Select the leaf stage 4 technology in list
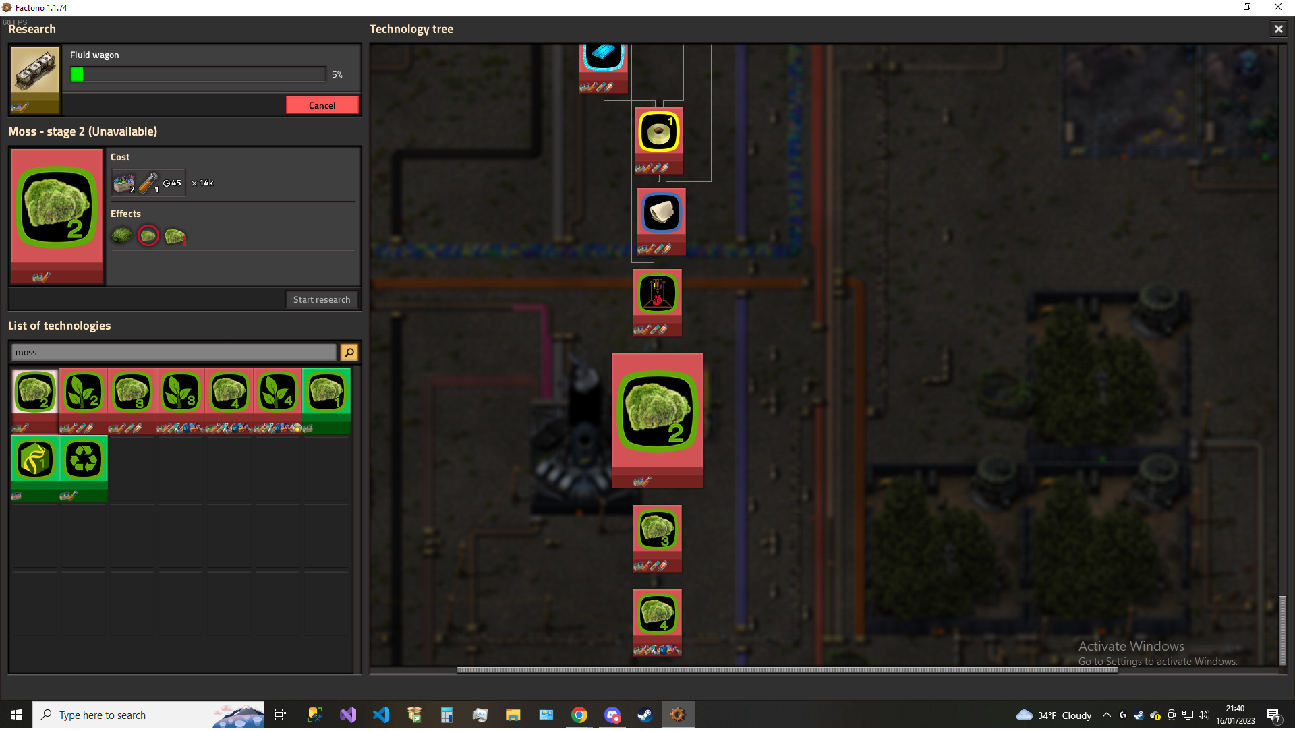Image resolution: width=1295 pixels, height=731 pixels. tap(278, 401)
